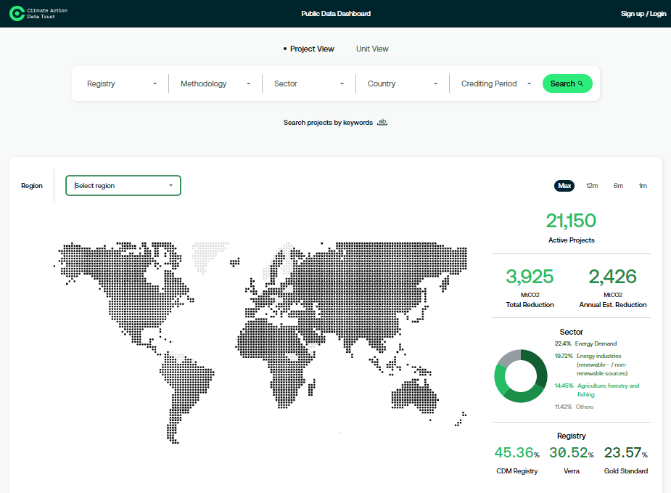Select the 6m time range

618,185
